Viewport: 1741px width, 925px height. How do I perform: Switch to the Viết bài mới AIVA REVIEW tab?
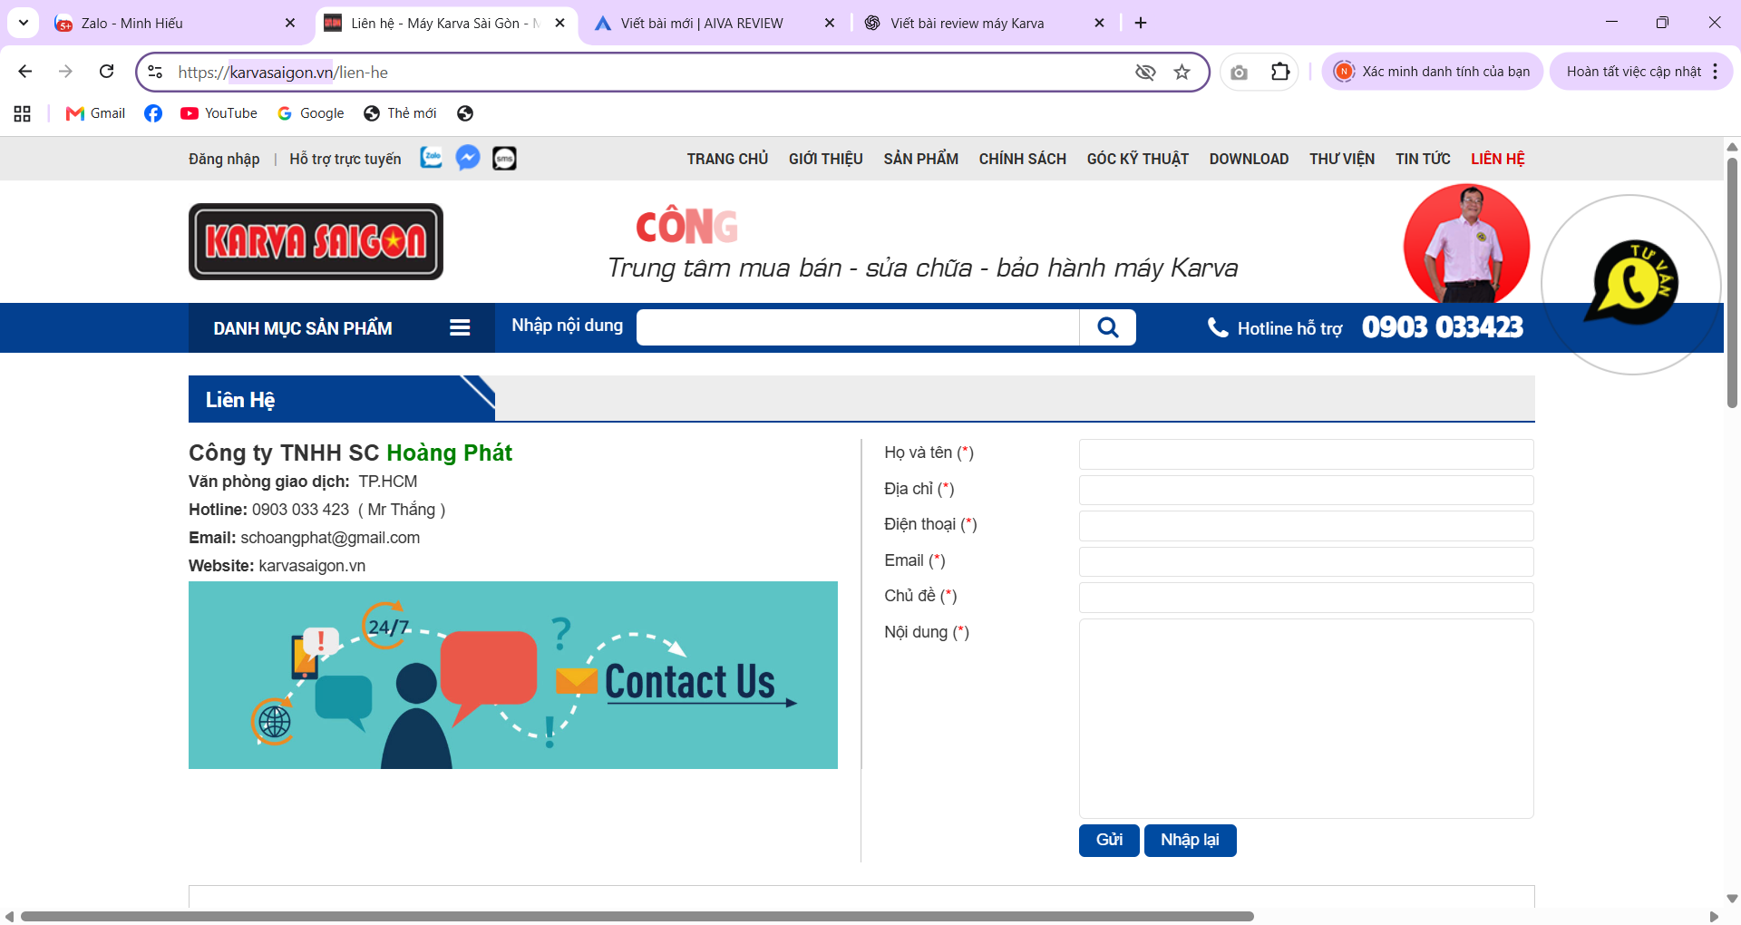[715, 23]
